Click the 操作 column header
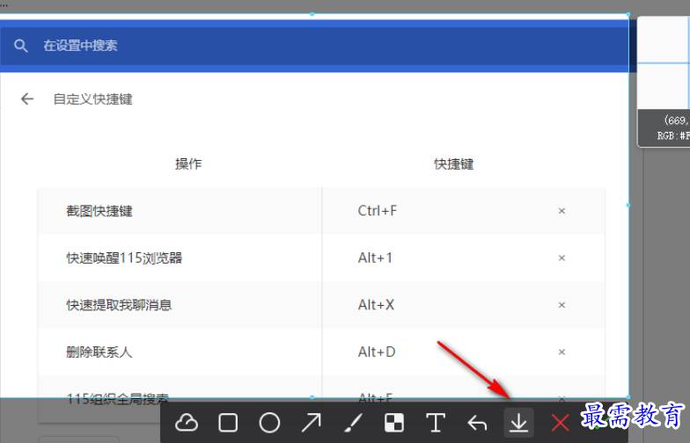Viewport: 690px width, 443px height. (188, 163)
